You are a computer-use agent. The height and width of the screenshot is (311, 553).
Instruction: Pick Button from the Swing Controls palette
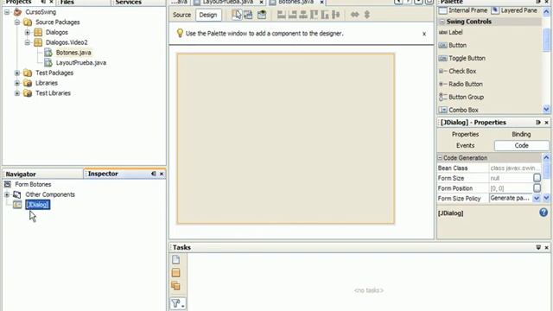[x=453, y=45]
